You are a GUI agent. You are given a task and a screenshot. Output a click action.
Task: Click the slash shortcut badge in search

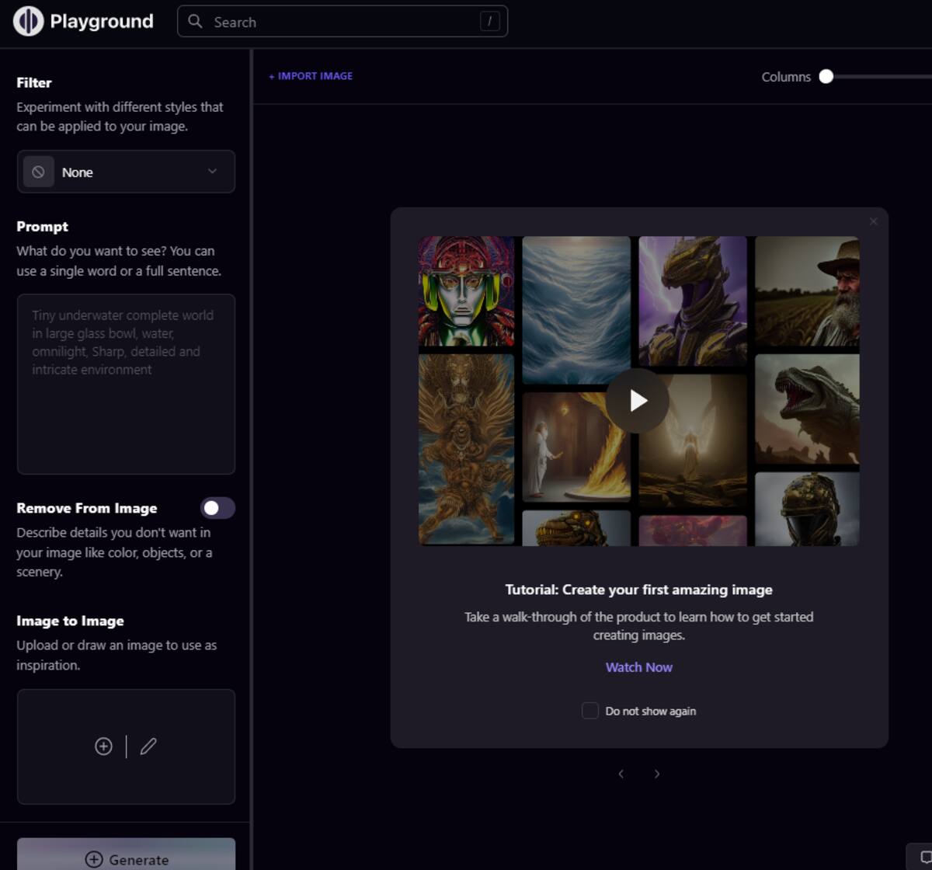489,22
